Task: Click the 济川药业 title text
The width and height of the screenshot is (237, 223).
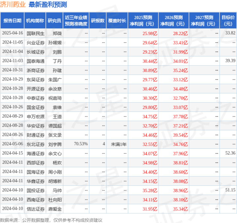Action: (x=13, y=5)
